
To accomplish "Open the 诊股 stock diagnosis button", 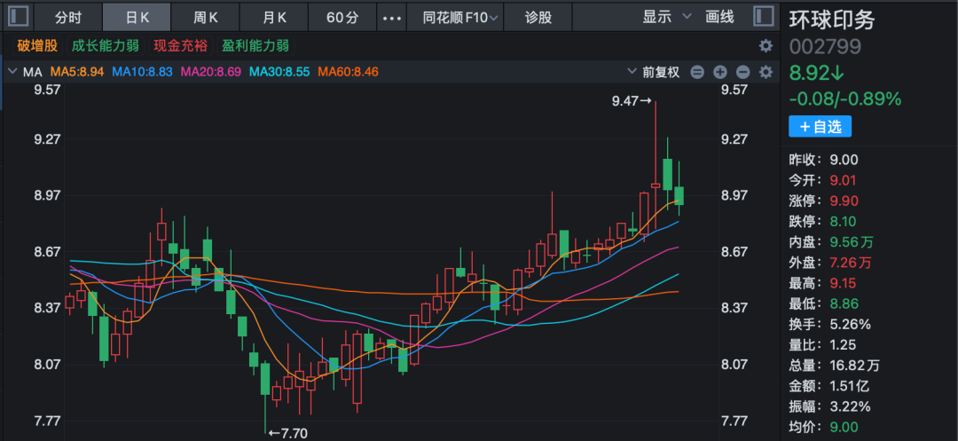I will (538, 18).
